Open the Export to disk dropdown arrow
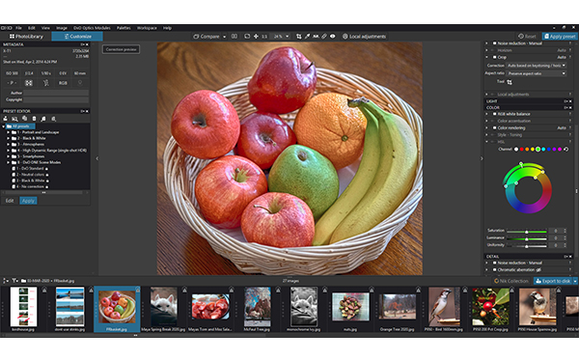Viewport: 579px width, 362px height. pos(575,281)
